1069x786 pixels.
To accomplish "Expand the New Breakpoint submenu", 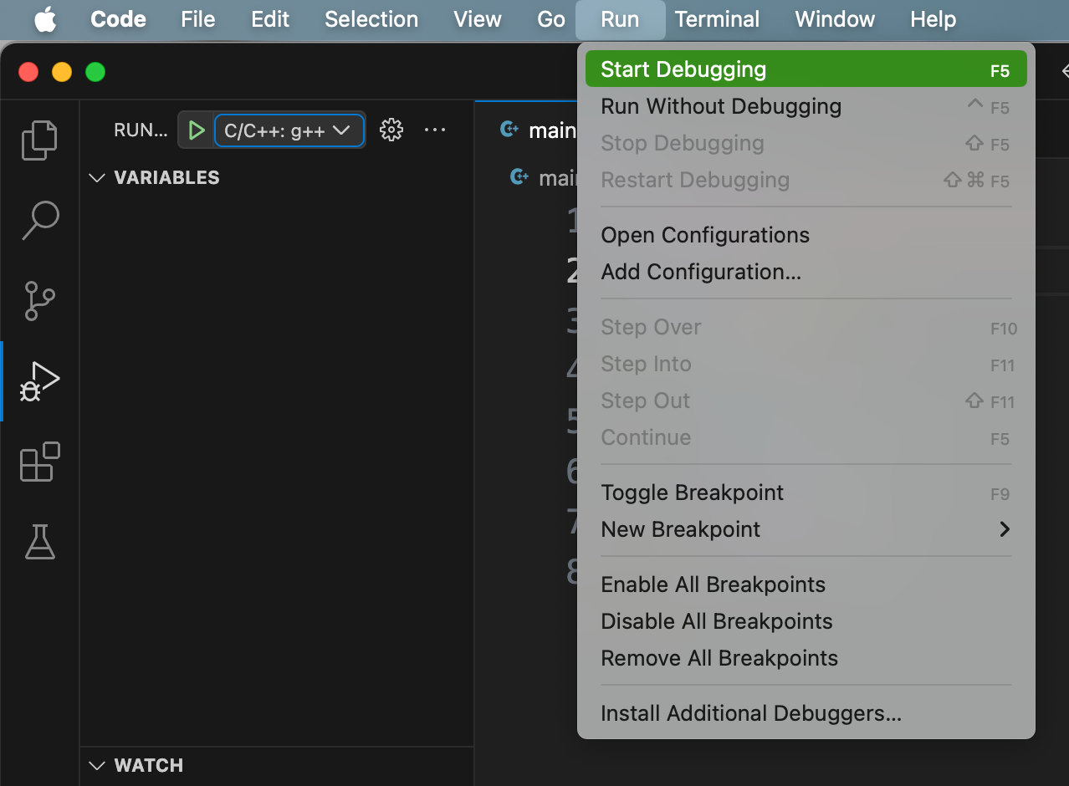I will pyautogui.click(x=806, y=529).
